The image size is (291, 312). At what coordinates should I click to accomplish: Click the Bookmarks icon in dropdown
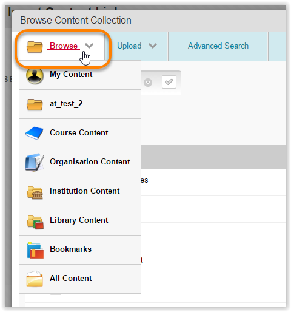click(35, 251)
